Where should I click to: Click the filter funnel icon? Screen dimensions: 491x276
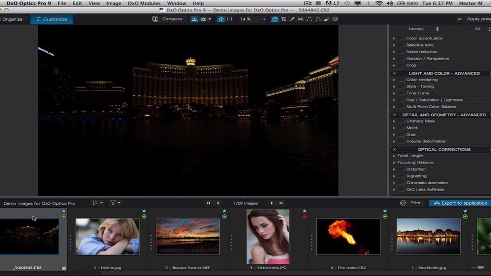point(114,203)
